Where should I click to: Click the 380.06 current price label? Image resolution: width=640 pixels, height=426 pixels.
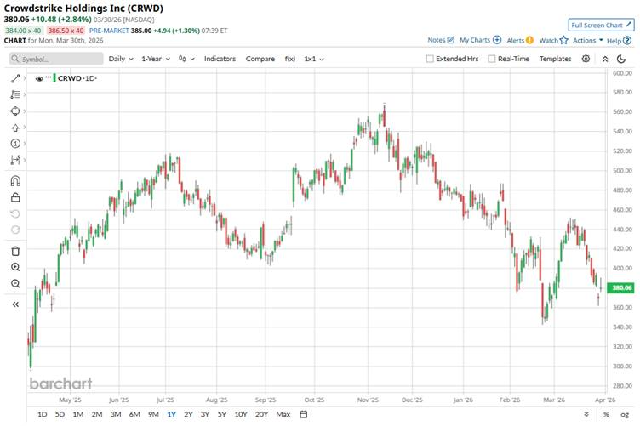pos(621,287)
